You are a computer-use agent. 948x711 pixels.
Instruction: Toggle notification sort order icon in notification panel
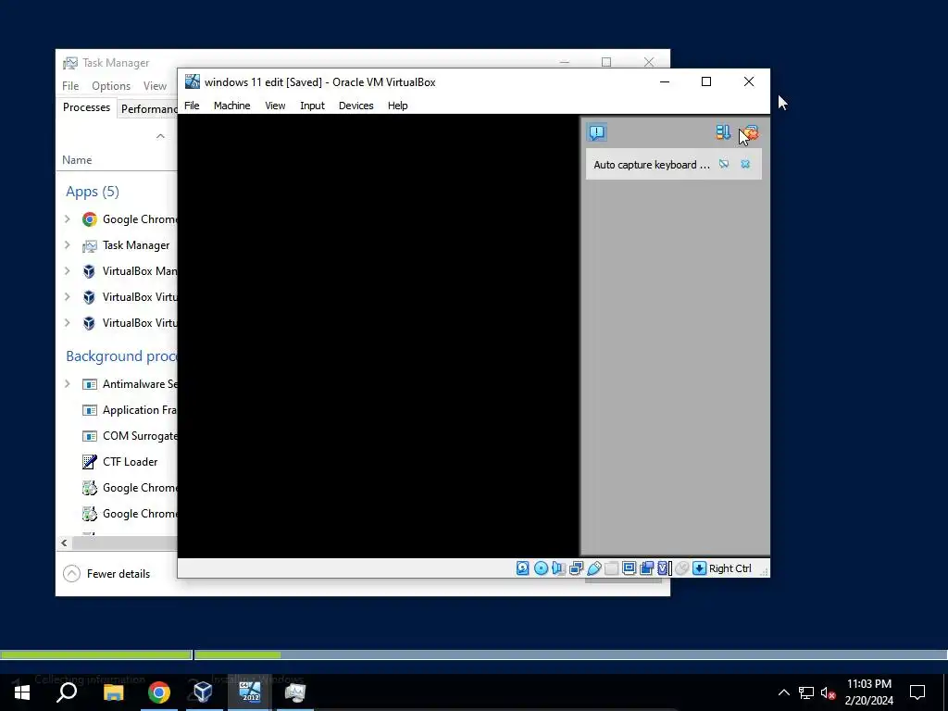click(723, 132)
